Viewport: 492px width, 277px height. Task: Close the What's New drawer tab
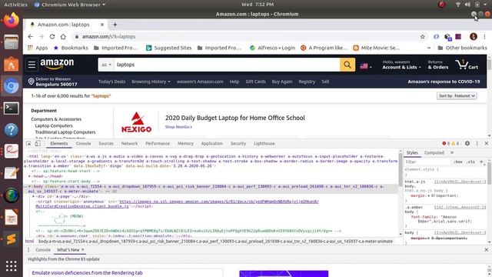point(83,249)
